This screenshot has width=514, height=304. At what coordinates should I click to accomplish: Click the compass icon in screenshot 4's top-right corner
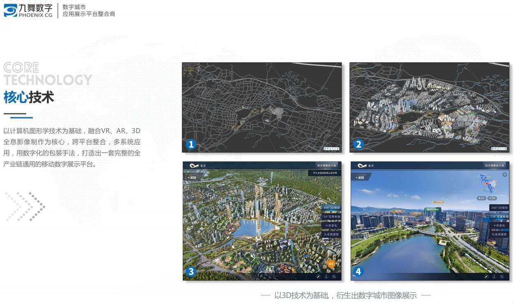coord(505,174)
